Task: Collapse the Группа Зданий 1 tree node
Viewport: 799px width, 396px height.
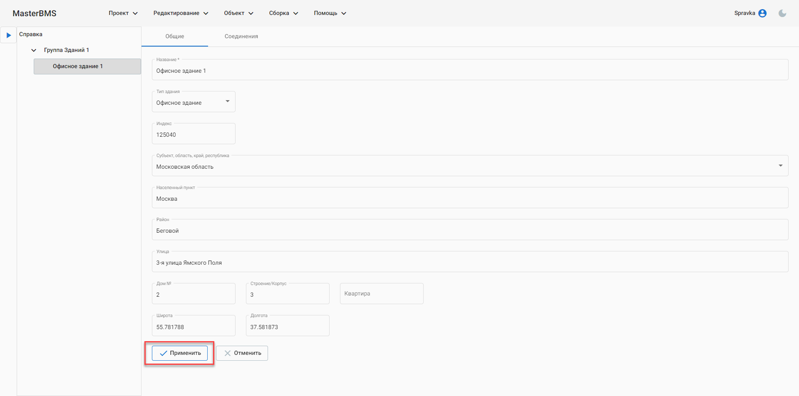Action: (34, 50)
